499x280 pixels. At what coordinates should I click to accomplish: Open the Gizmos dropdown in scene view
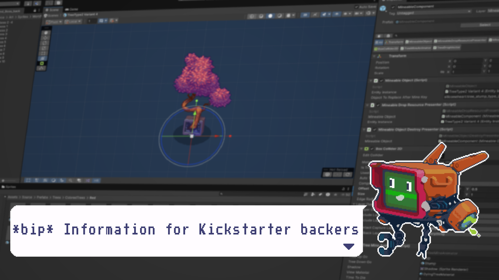tap(370, 13)
